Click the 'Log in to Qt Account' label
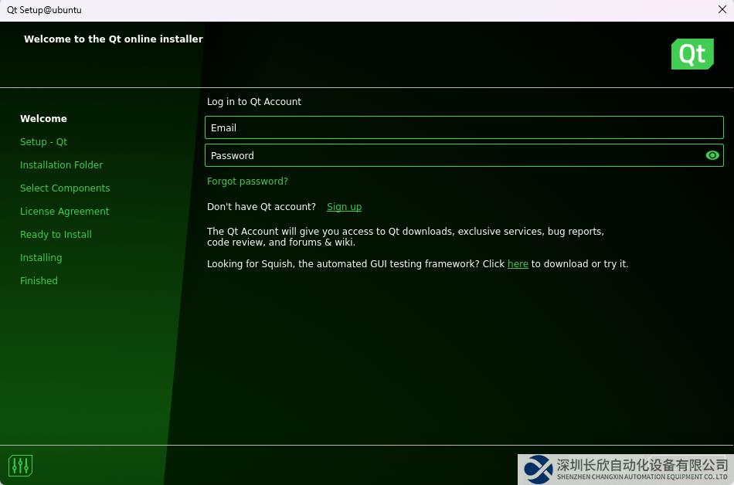The width and height of the screenshot is (734, 485). (254, 102)
